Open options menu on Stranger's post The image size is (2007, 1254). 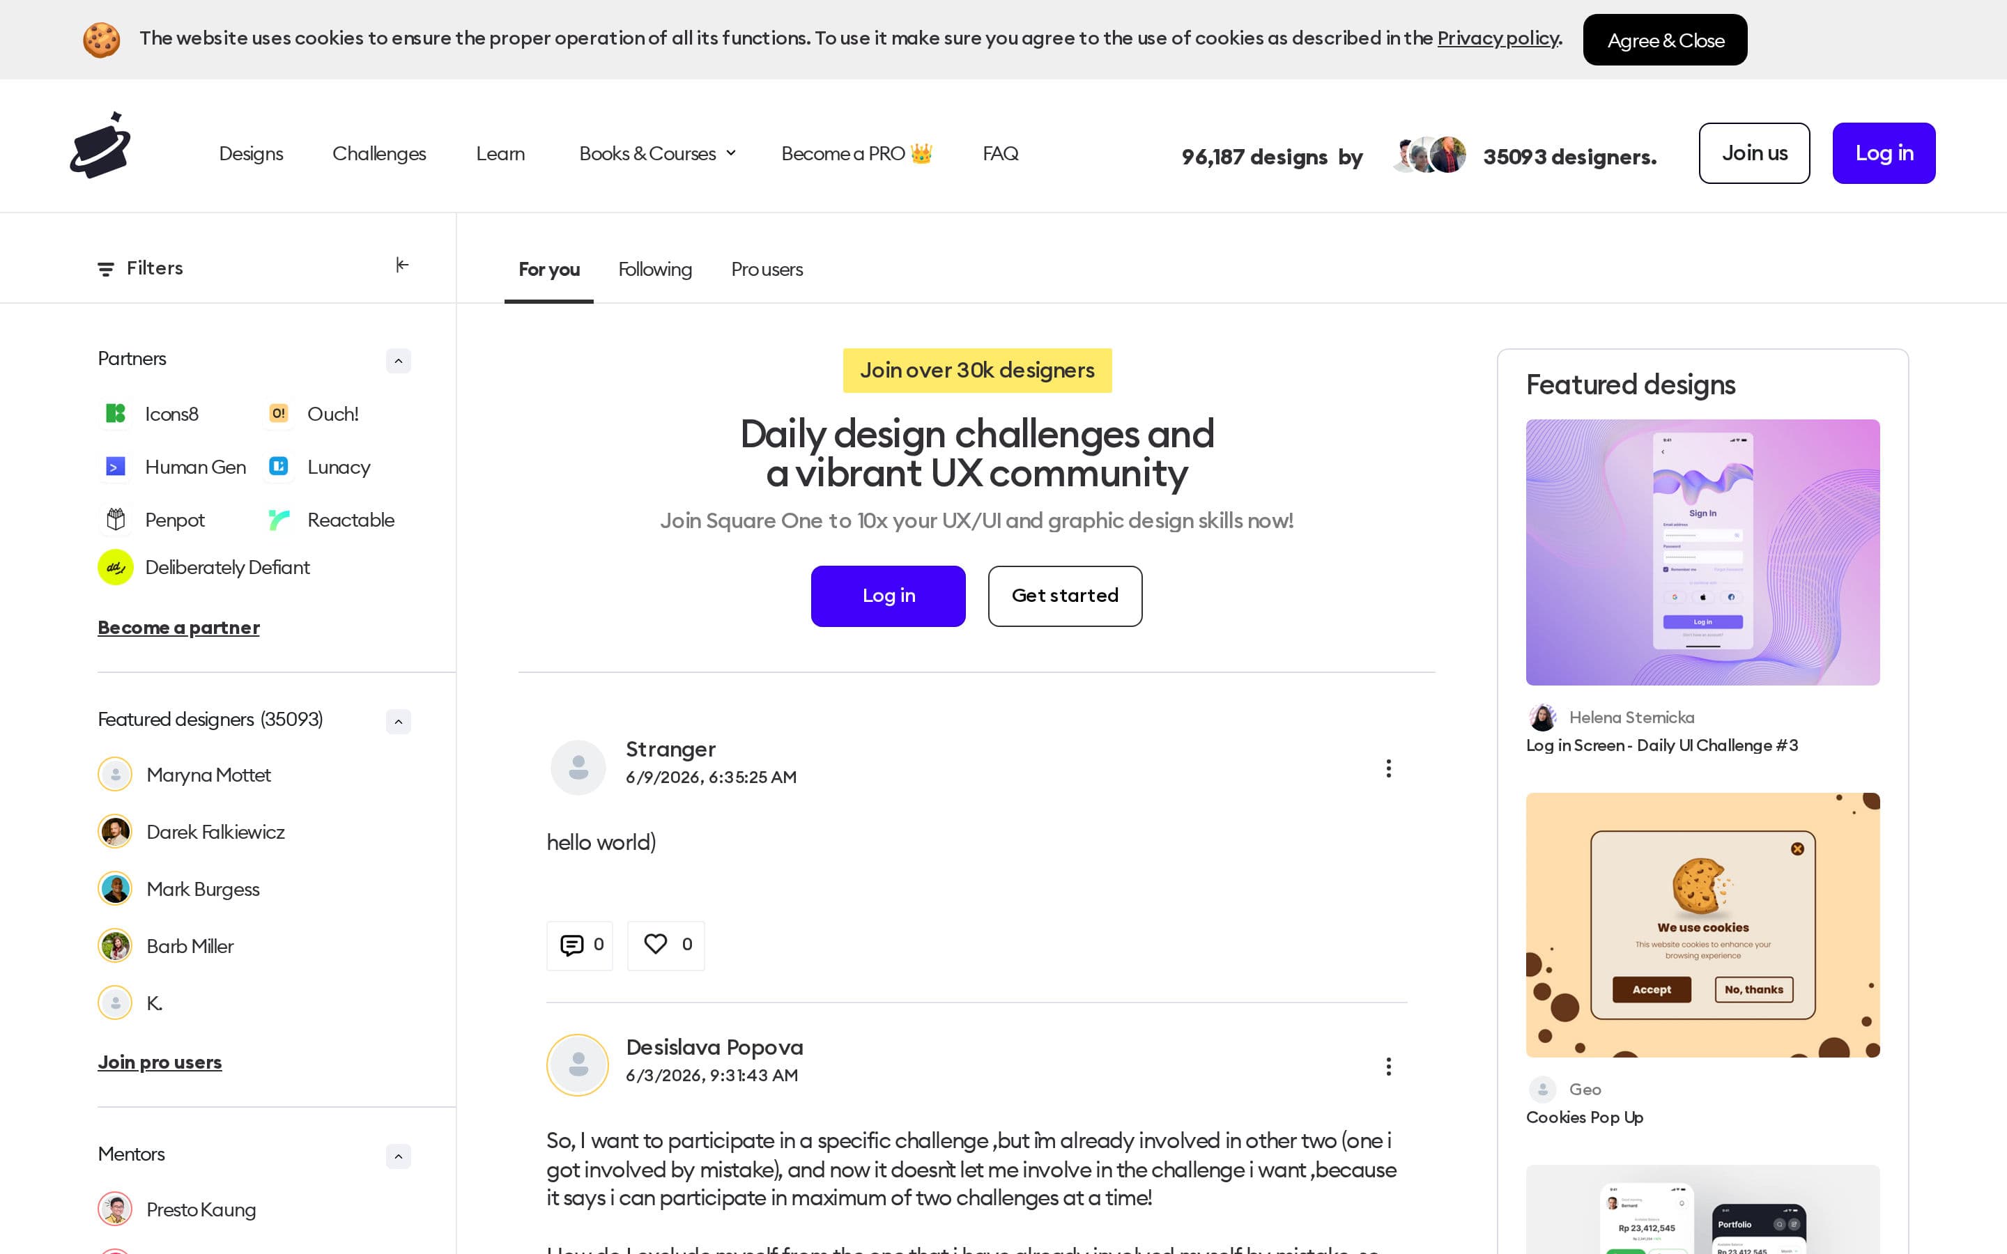(x=1388, y=768)
